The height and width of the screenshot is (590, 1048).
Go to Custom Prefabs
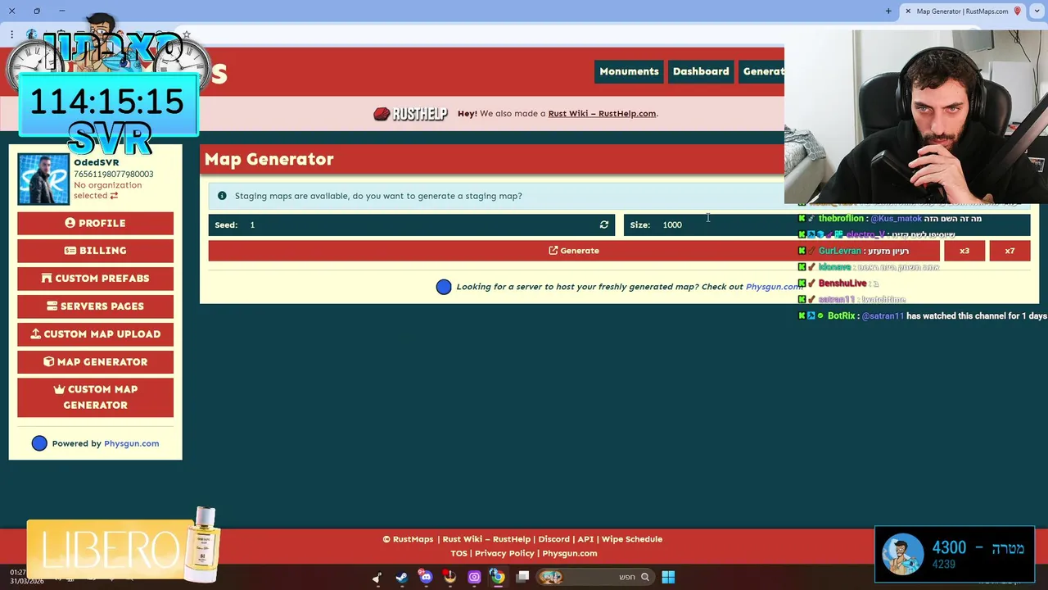95,279
